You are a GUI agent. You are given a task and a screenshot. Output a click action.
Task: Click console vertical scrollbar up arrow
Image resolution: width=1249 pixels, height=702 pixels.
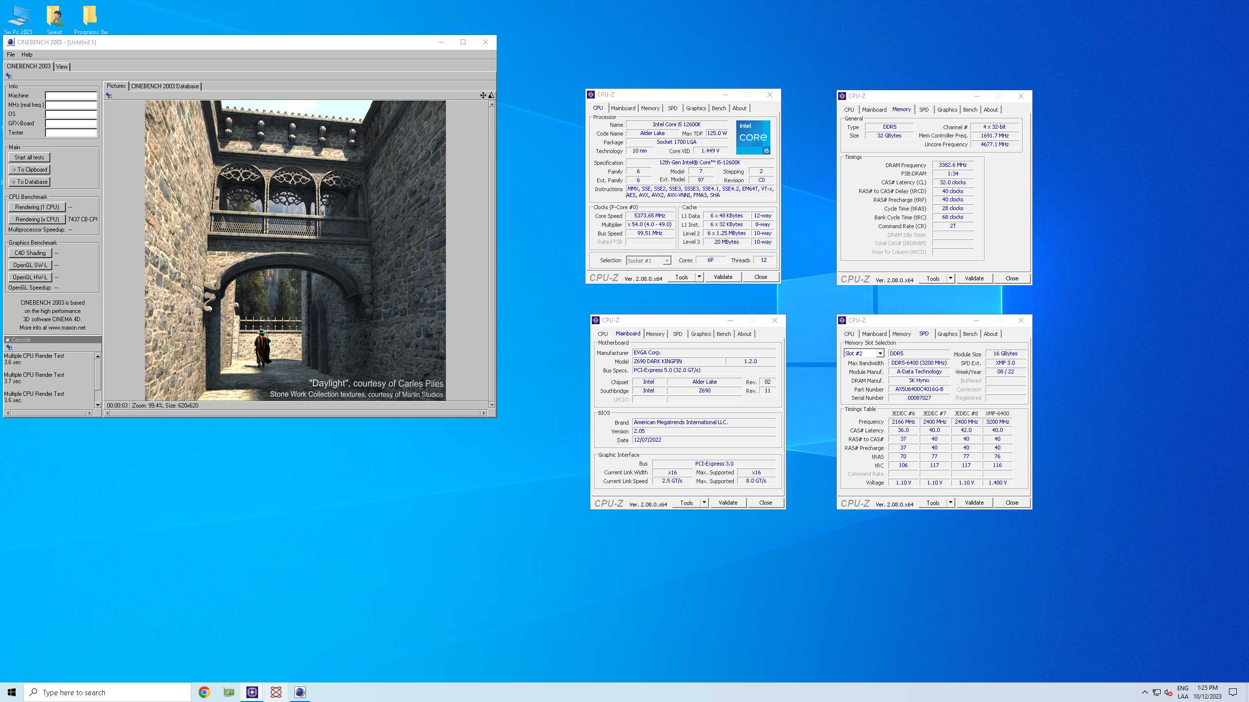click(x=98, y=356)
